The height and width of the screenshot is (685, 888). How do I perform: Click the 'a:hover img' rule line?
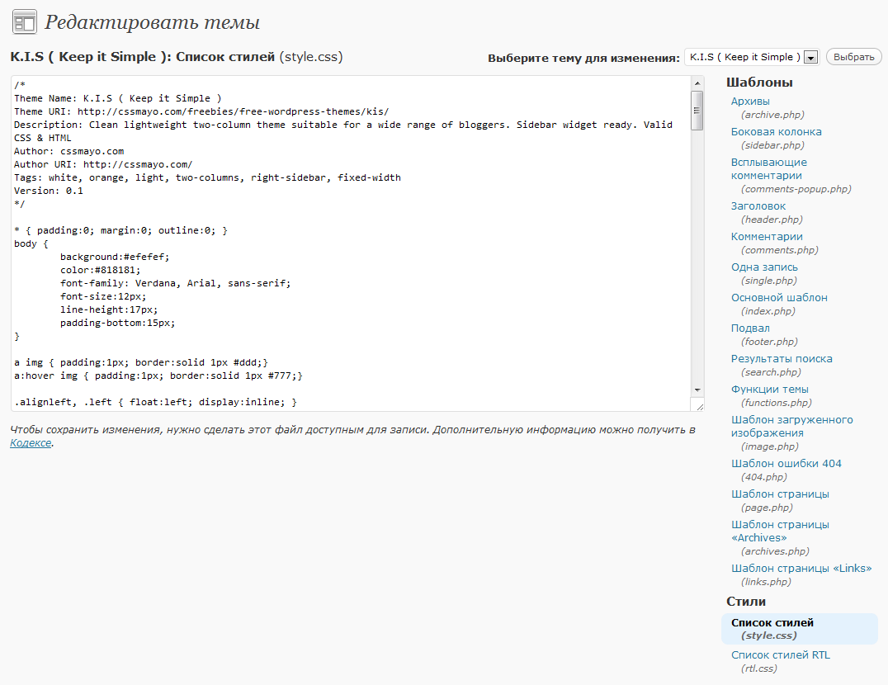[158, 376]
